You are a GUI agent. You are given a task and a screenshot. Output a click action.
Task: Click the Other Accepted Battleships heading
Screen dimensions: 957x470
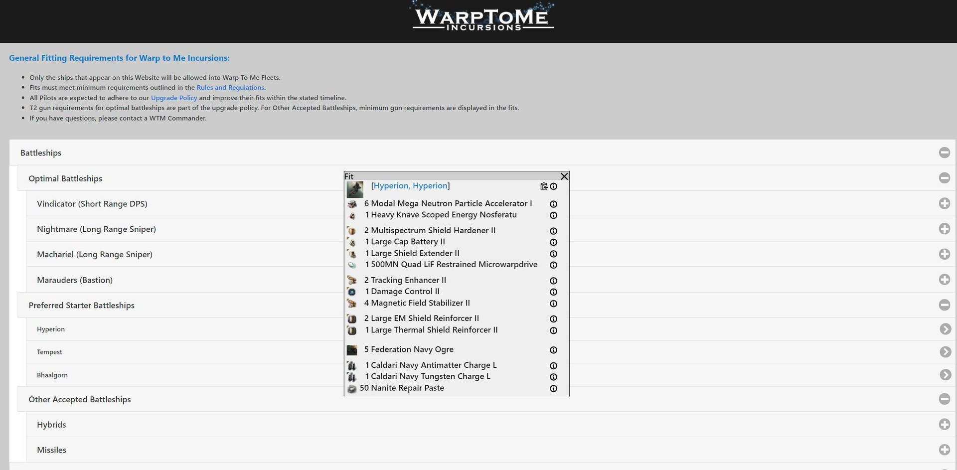(x=80, y=399)
